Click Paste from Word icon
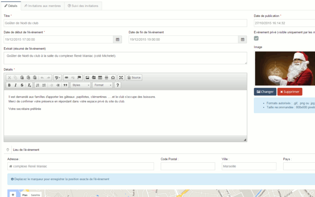 tap(35, 78)
